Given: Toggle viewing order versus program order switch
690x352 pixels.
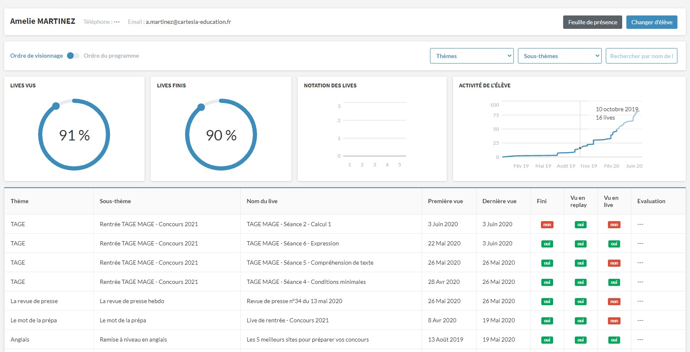Looking at the screenshot, I should pyautogui.click(x=73, y=56).
